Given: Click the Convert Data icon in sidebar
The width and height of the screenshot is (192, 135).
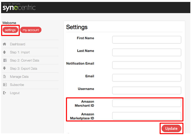Looking at the screenshot, I should click(x=5, y=60).
